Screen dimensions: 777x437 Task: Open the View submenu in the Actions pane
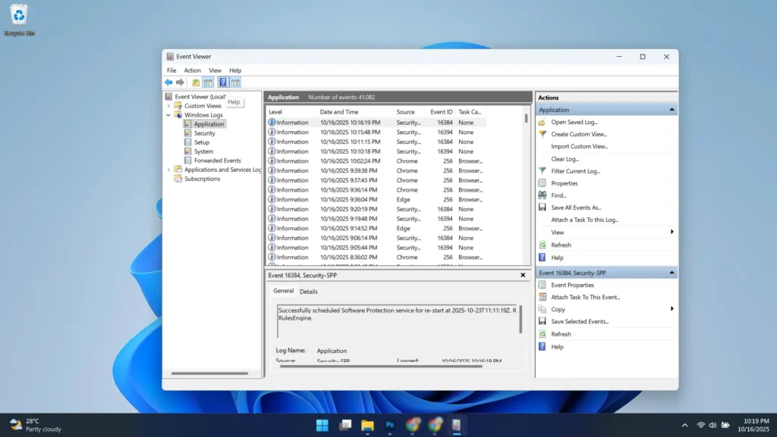point(557,232)
